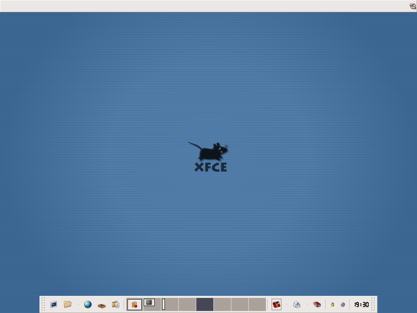Open the globe web browser launcher
The image size is (417, 313).
point(88,304)
